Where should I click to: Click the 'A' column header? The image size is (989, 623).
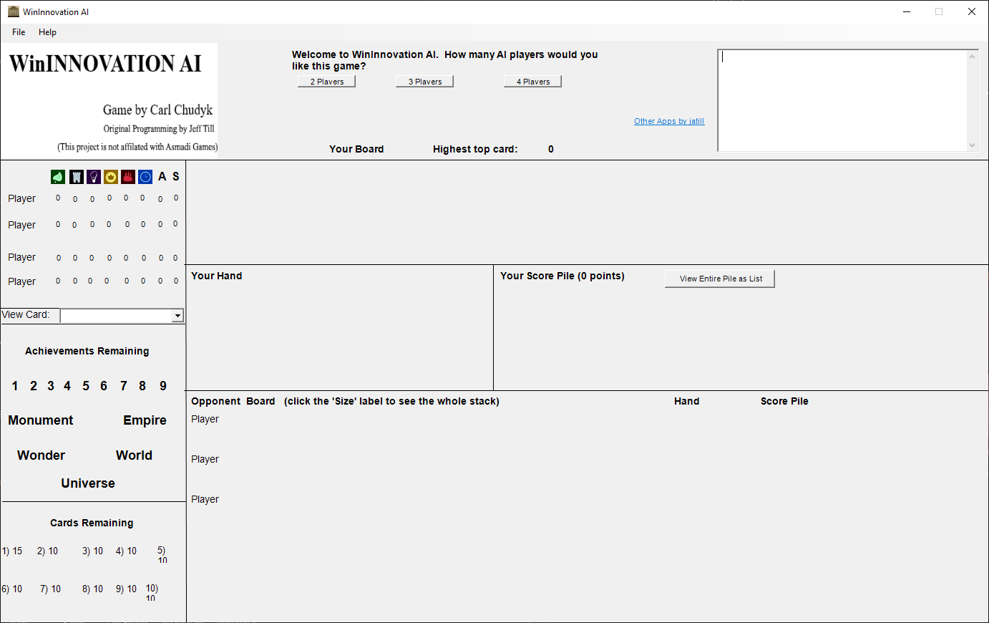(162, 176)
